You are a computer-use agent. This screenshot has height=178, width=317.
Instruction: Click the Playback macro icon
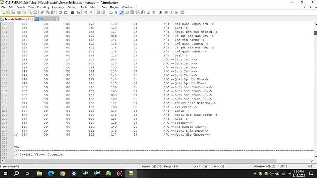click(x=171, y=12)
